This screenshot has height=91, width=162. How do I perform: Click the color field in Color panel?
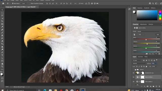point(147,15)
